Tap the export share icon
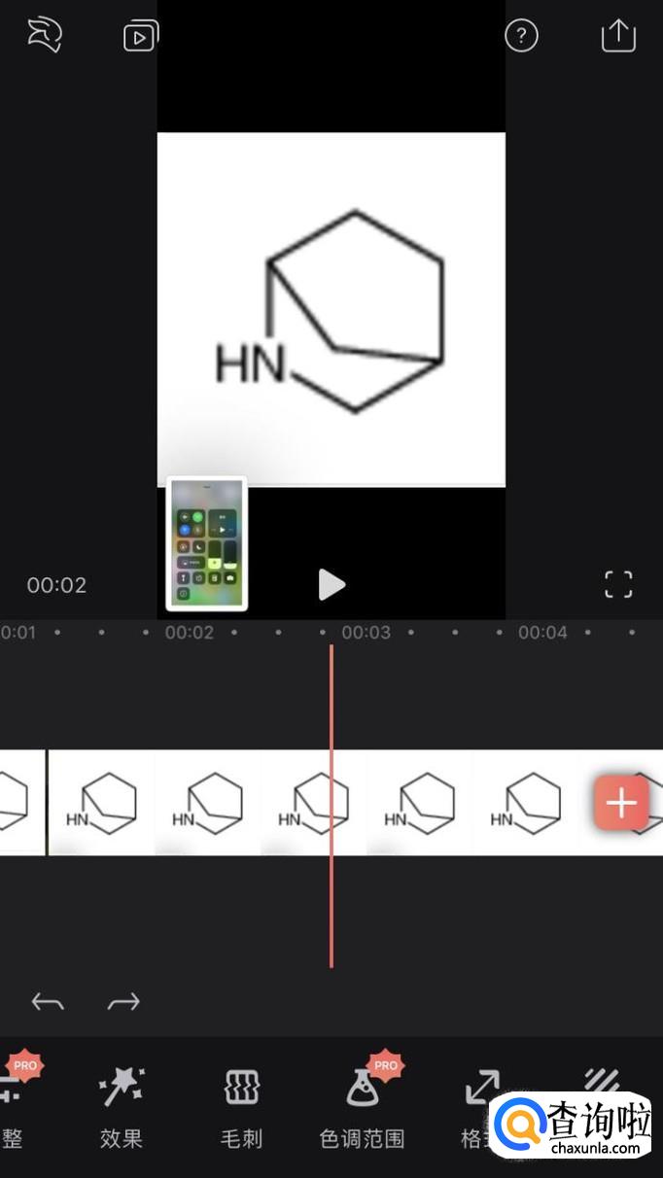This screenshot has width=663, height=1178. pyautogui.click(x=618, y=35)
